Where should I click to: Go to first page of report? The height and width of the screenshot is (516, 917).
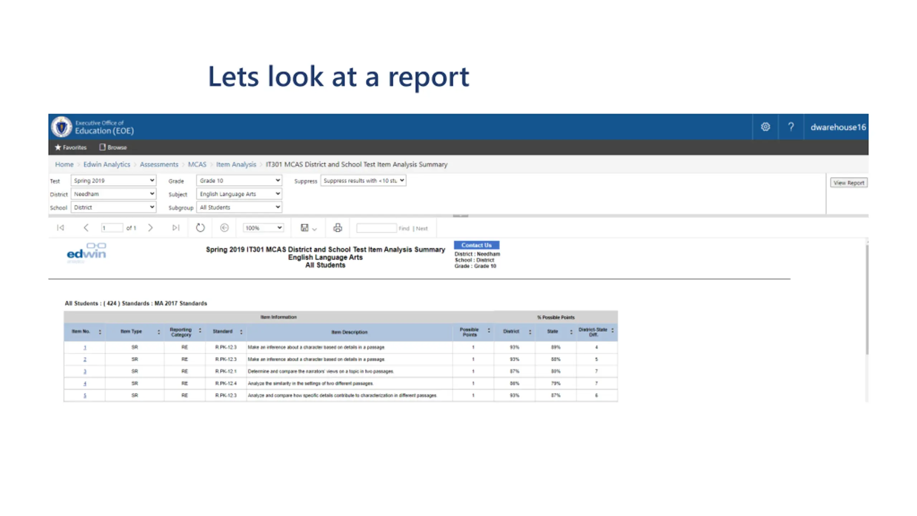pyautogui.click(x=61, y=228)
